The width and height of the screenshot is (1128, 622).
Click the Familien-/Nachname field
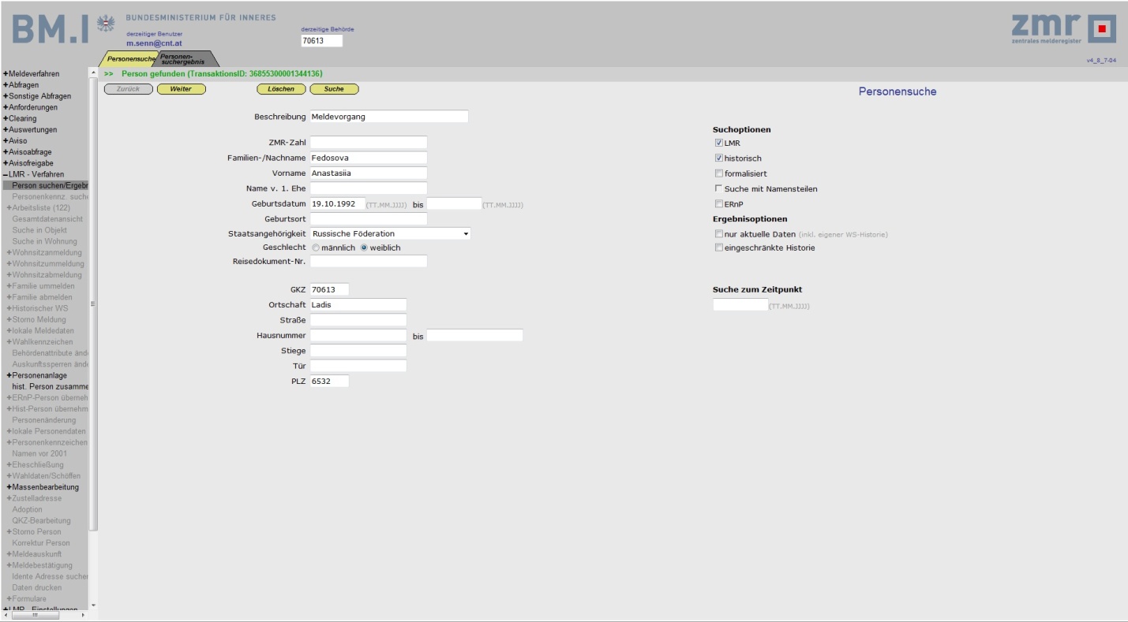pyautogui.click(x=369, y=158)
